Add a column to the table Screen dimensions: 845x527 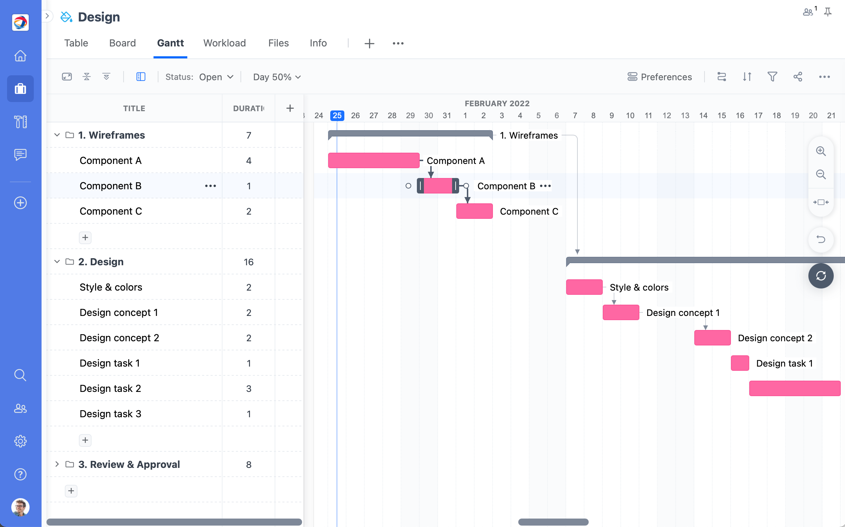[x=290, y=108]
